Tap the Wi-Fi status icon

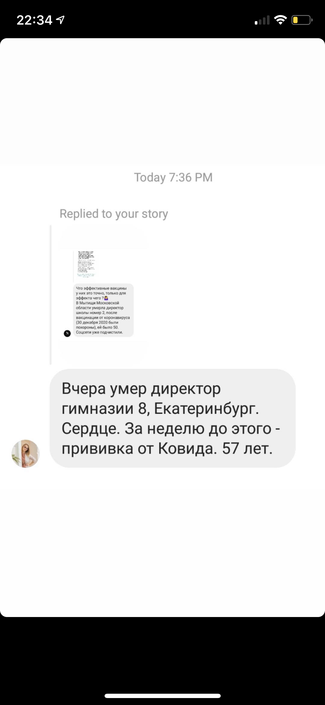click(x=280, y=20)
